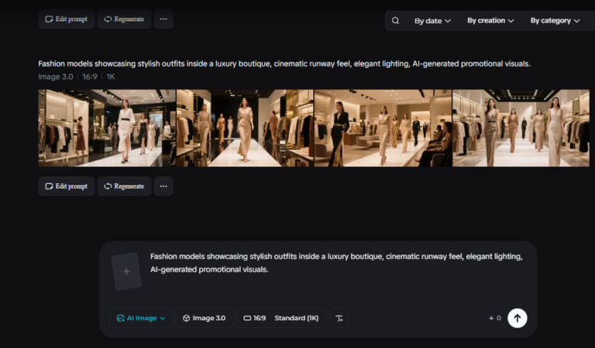
Task: Click Regenerate below the generated images
Action: tap(124, 186)
